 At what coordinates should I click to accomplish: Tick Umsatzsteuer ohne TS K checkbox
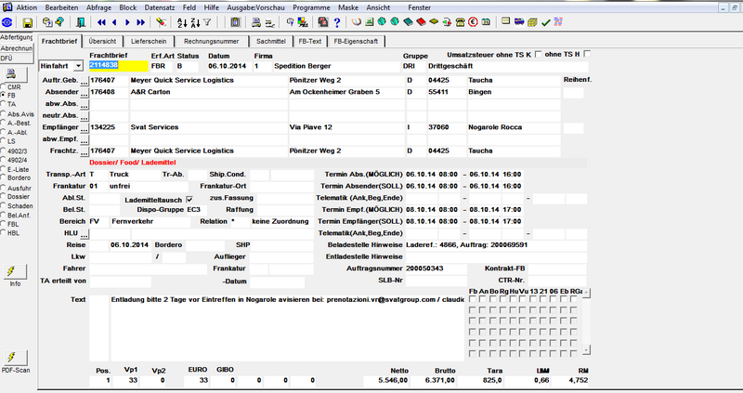pyautogui.click(x=539, y=54)
